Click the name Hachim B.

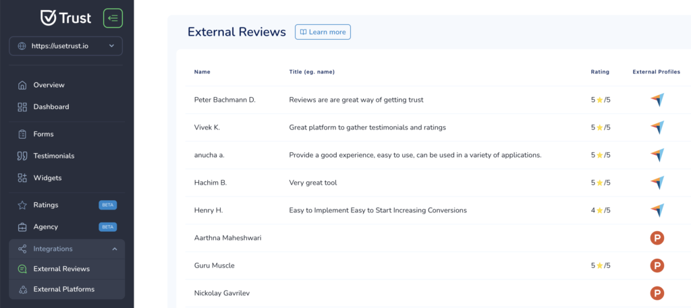(211, 183)
